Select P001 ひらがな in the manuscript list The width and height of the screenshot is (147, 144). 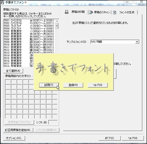coord(29,21)
